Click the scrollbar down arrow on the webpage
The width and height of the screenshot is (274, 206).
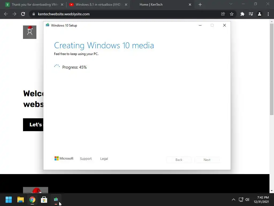tap(272, 191)
